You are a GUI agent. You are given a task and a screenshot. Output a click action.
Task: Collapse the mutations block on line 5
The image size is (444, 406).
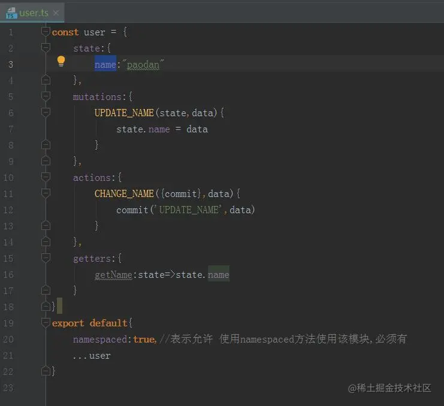[46, 96]
